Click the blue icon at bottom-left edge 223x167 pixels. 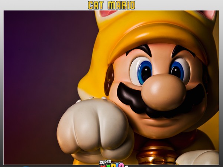(25, 166)
